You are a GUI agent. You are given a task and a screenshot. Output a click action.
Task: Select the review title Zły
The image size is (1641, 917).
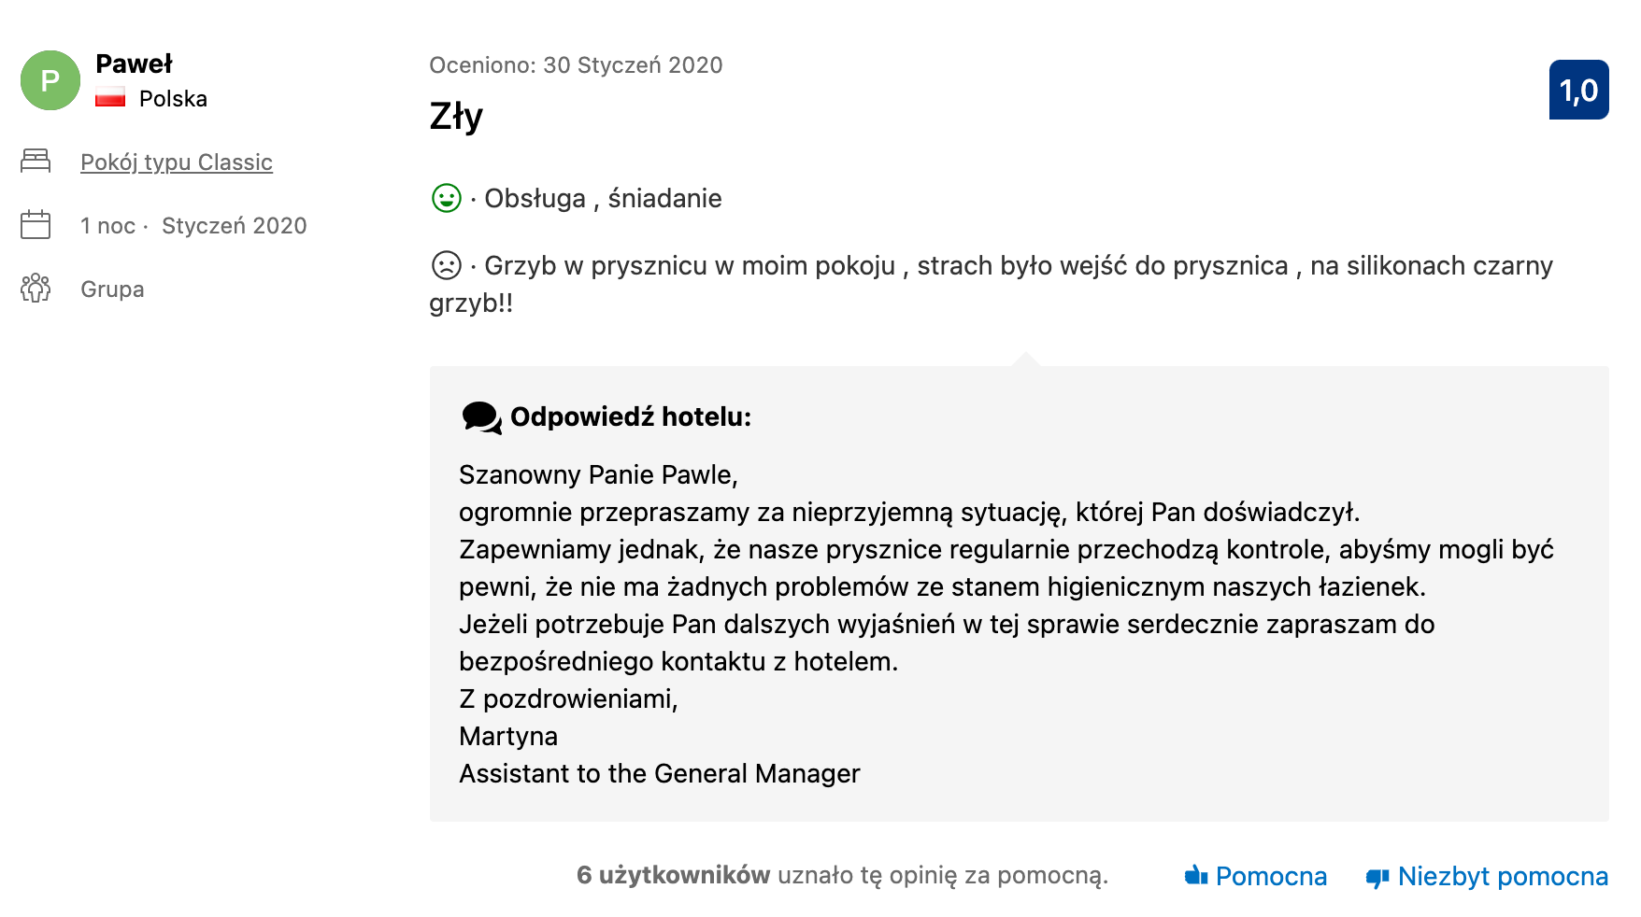click(x=454, y=118)
